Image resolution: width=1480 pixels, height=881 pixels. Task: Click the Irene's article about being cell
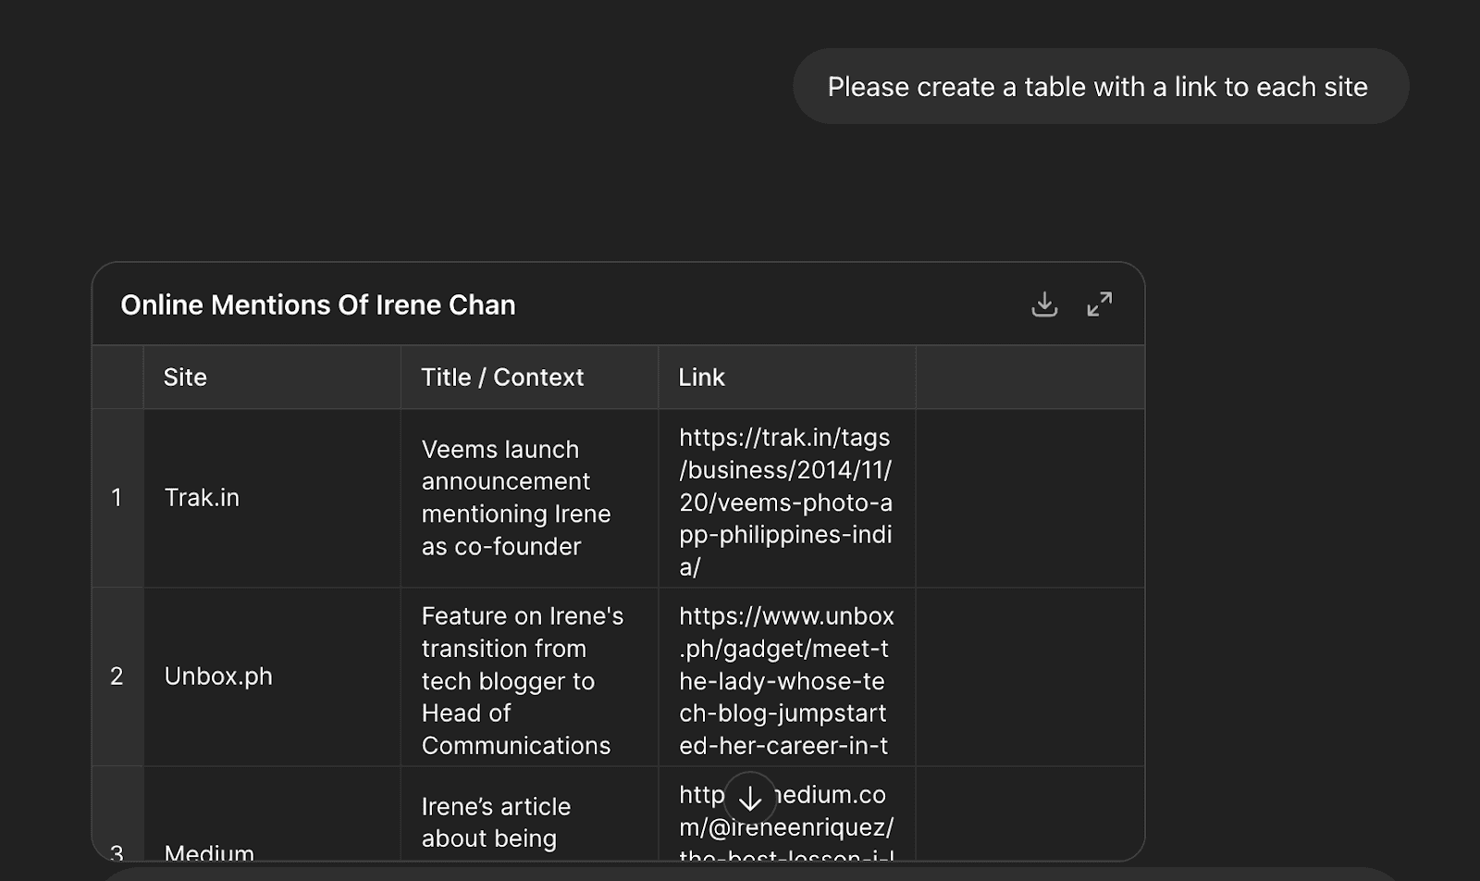coord(529,814)
